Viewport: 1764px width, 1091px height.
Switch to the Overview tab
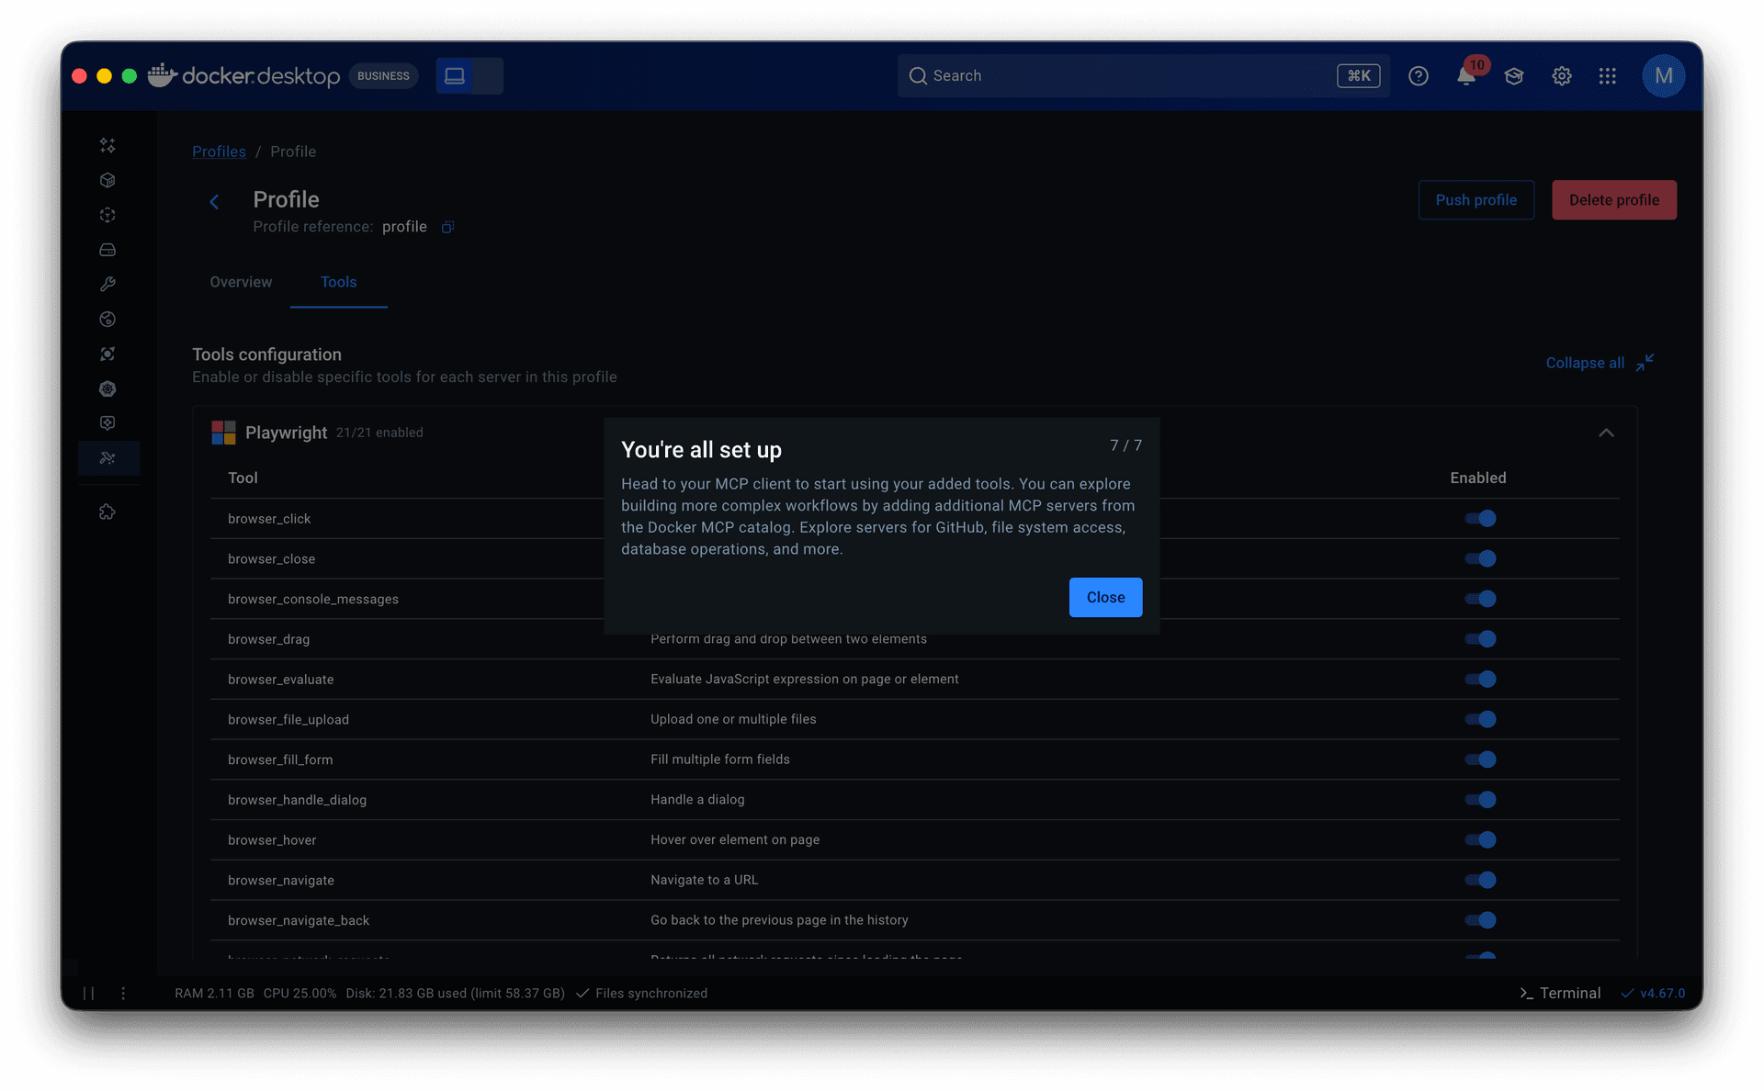(x=241, y=282)
